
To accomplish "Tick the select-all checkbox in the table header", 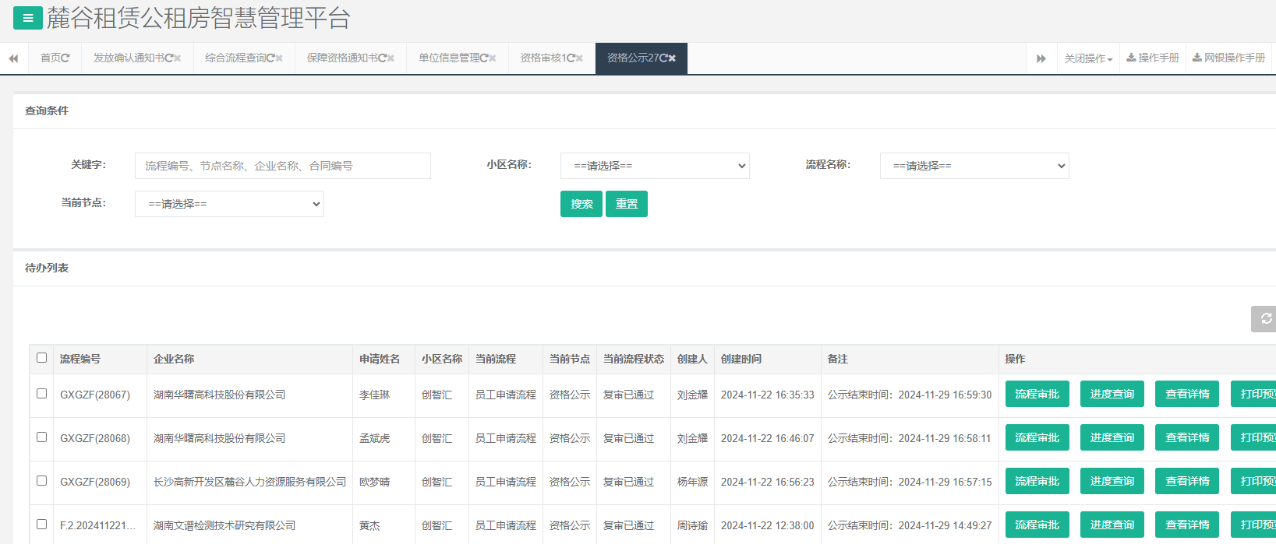I will [42, 358].
